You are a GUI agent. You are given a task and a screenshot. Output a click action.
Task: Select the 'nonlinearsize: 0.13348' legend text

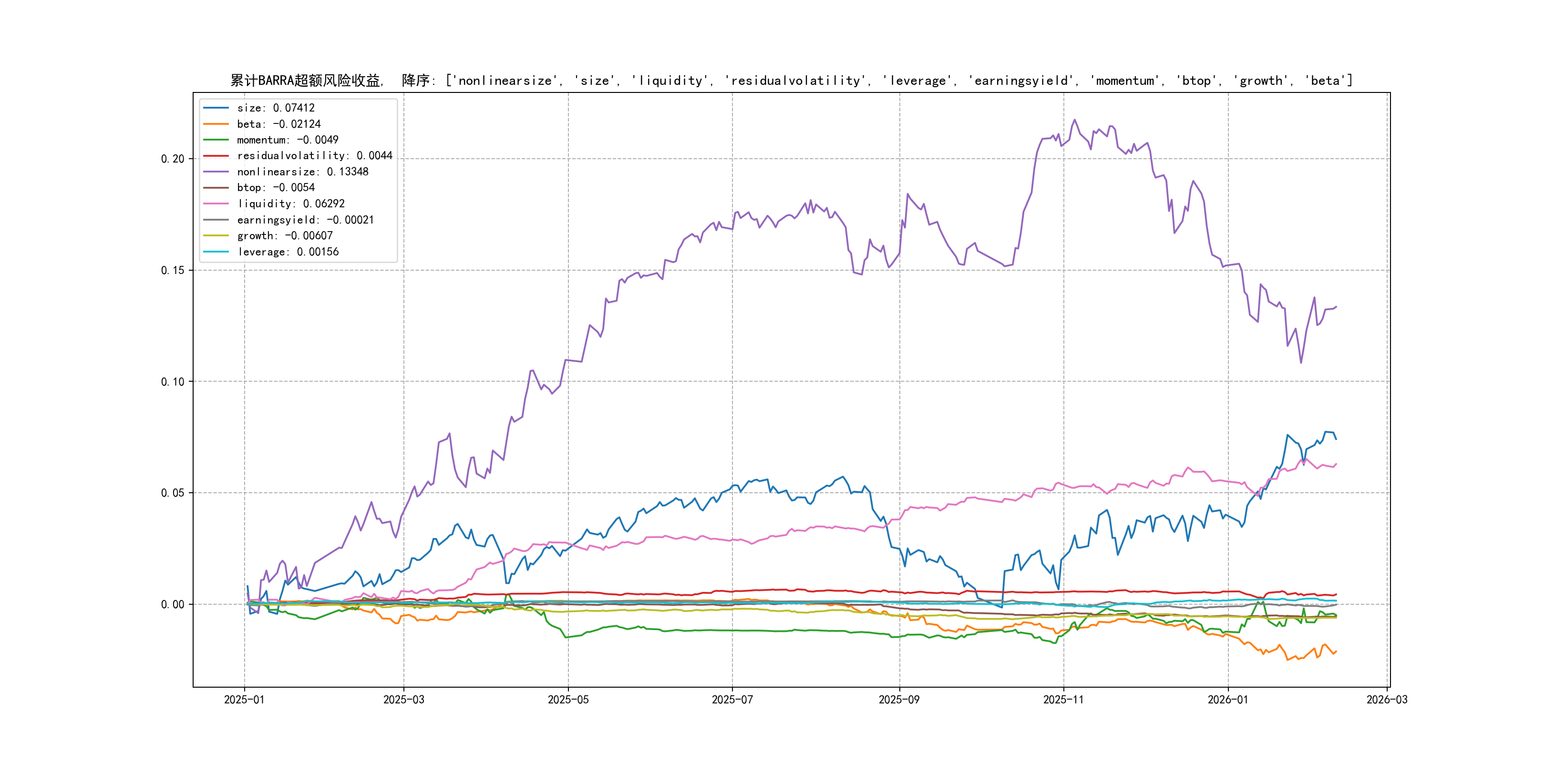coord(302,172)
